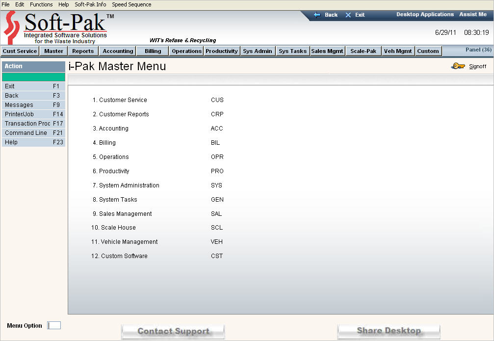The image size is (494, 341).
Task: Click the Back arrow icon in header
Action: point(317,15)
